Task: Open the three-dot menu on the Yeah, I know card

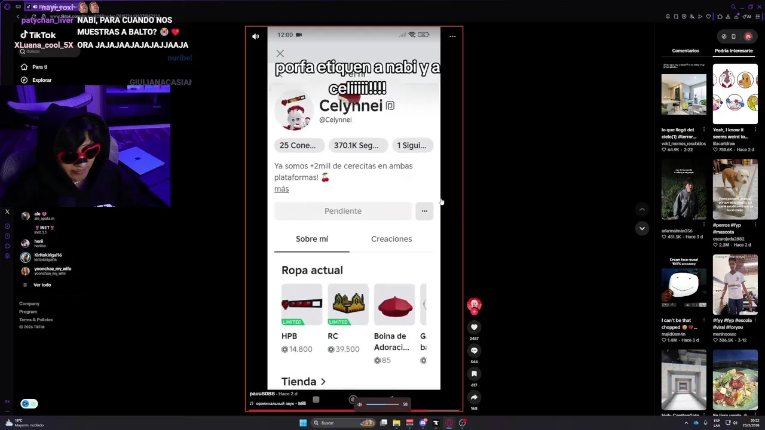Action: (x=755, y=130)
